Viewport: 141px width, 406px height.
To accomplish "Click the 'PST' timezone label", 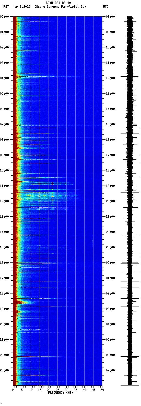I will [x=6, y=7].
